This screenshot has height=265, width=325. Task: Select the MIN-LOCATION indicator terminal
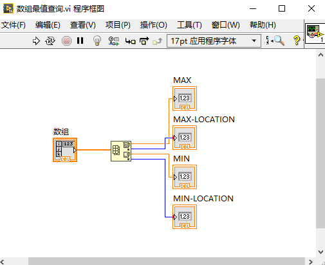click(185, 217)
